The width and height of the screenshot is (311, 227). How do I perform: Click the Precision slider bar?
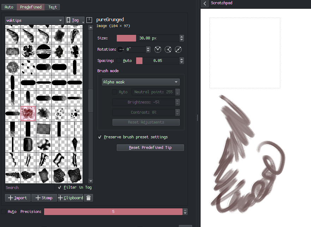tap(113, 212)
